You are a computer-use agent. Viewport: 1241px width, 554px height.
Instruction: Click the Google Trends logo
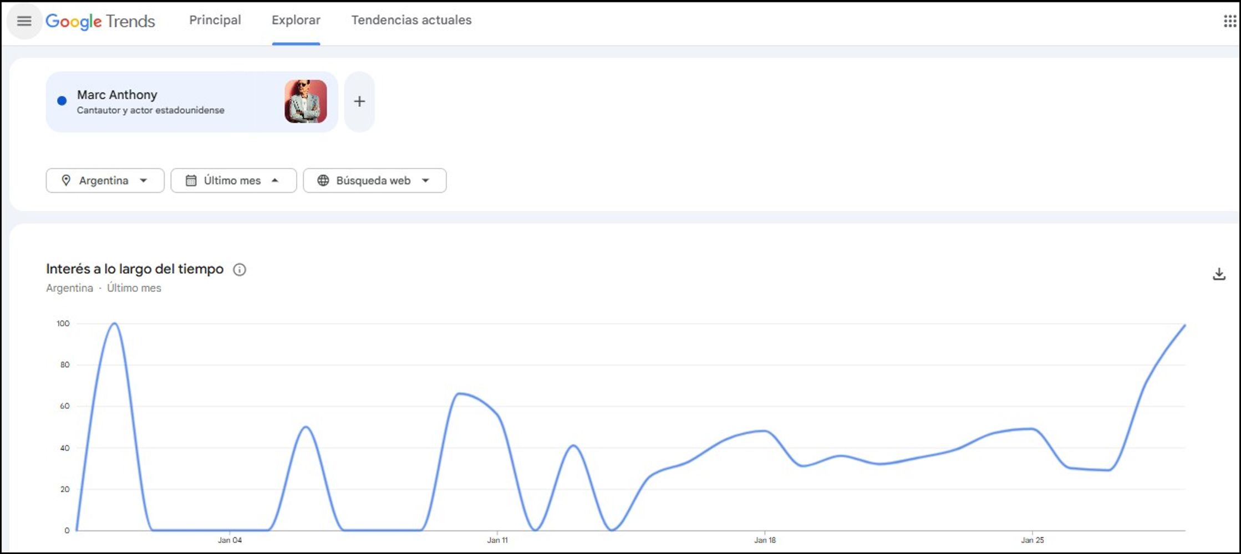[x=100, y=21]
